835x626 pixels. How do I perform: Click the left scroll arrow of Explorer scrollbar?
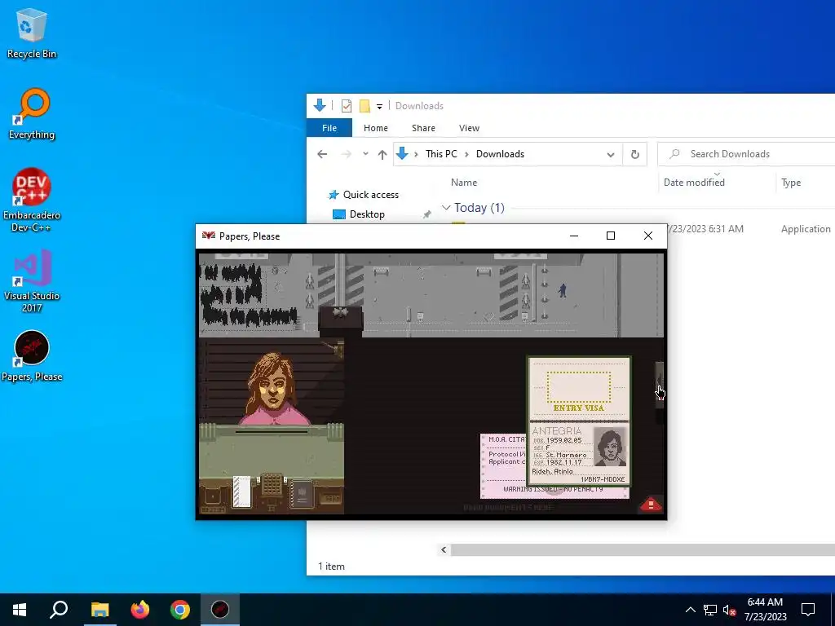click(x=444, y=550)
